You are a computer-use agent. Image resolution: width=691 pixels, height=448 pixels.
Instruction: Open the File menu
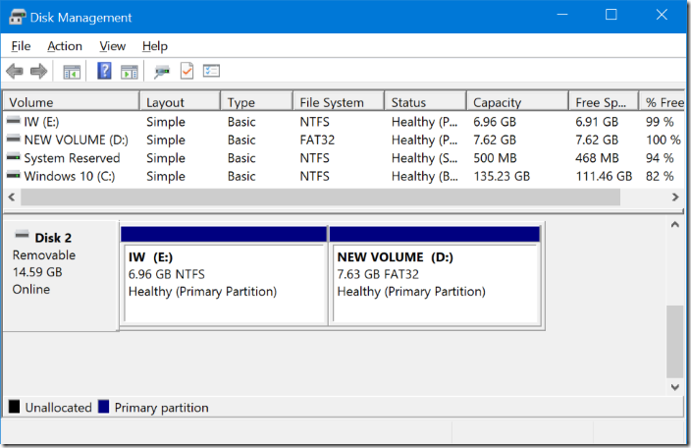pos(21,46)
